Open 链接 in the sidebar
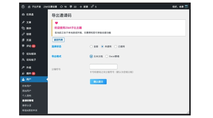 [x=29, y=34]
